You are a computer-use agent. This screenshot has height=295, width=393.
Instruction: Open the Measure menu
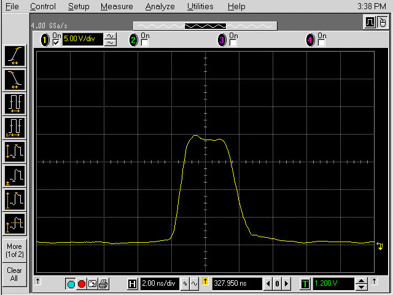click(117, 7)
